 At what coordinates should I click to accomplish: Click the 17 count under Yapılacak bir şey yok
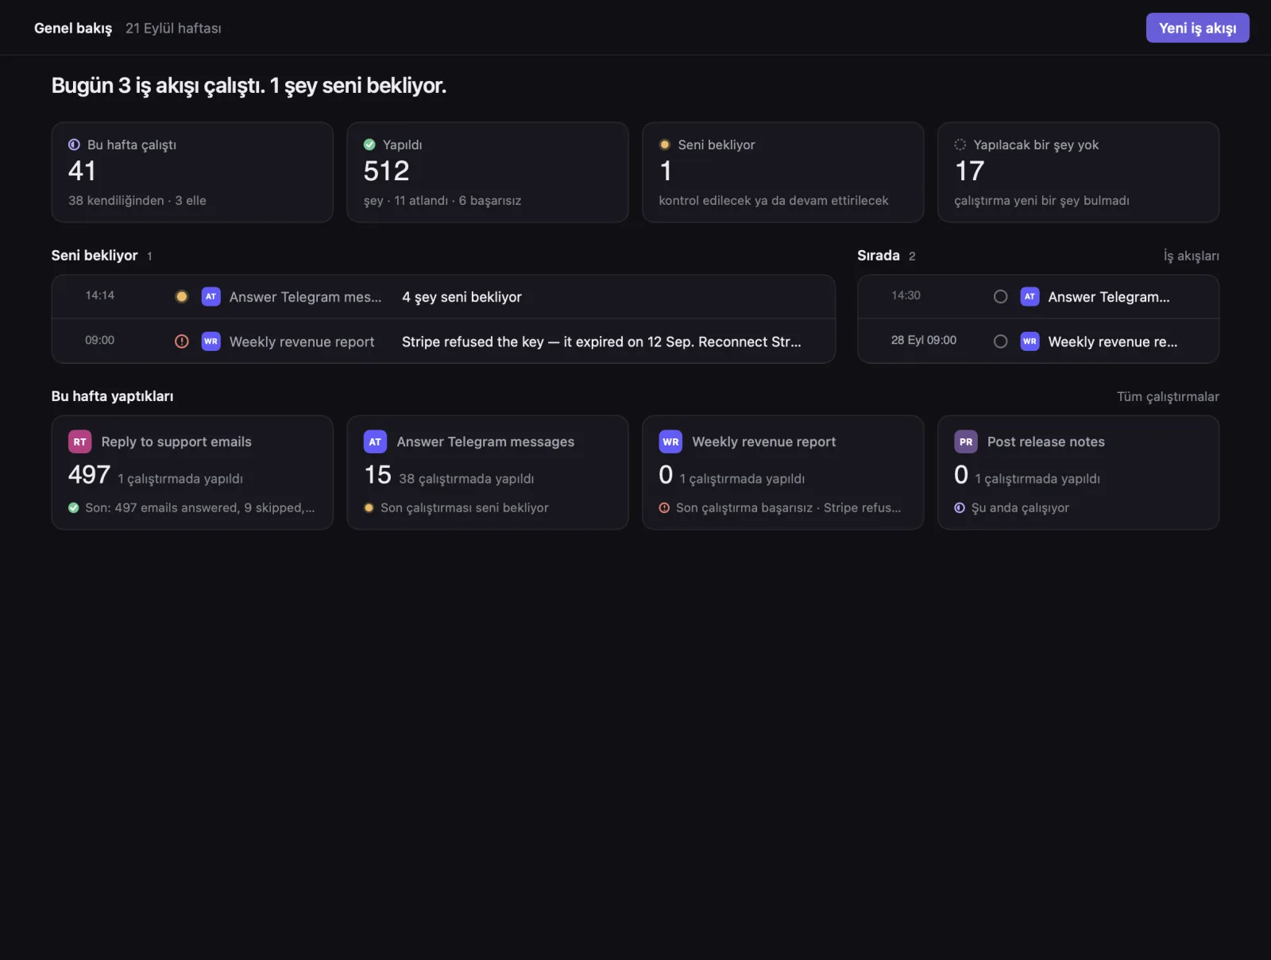pyautogui.click(x=969, y=171)
